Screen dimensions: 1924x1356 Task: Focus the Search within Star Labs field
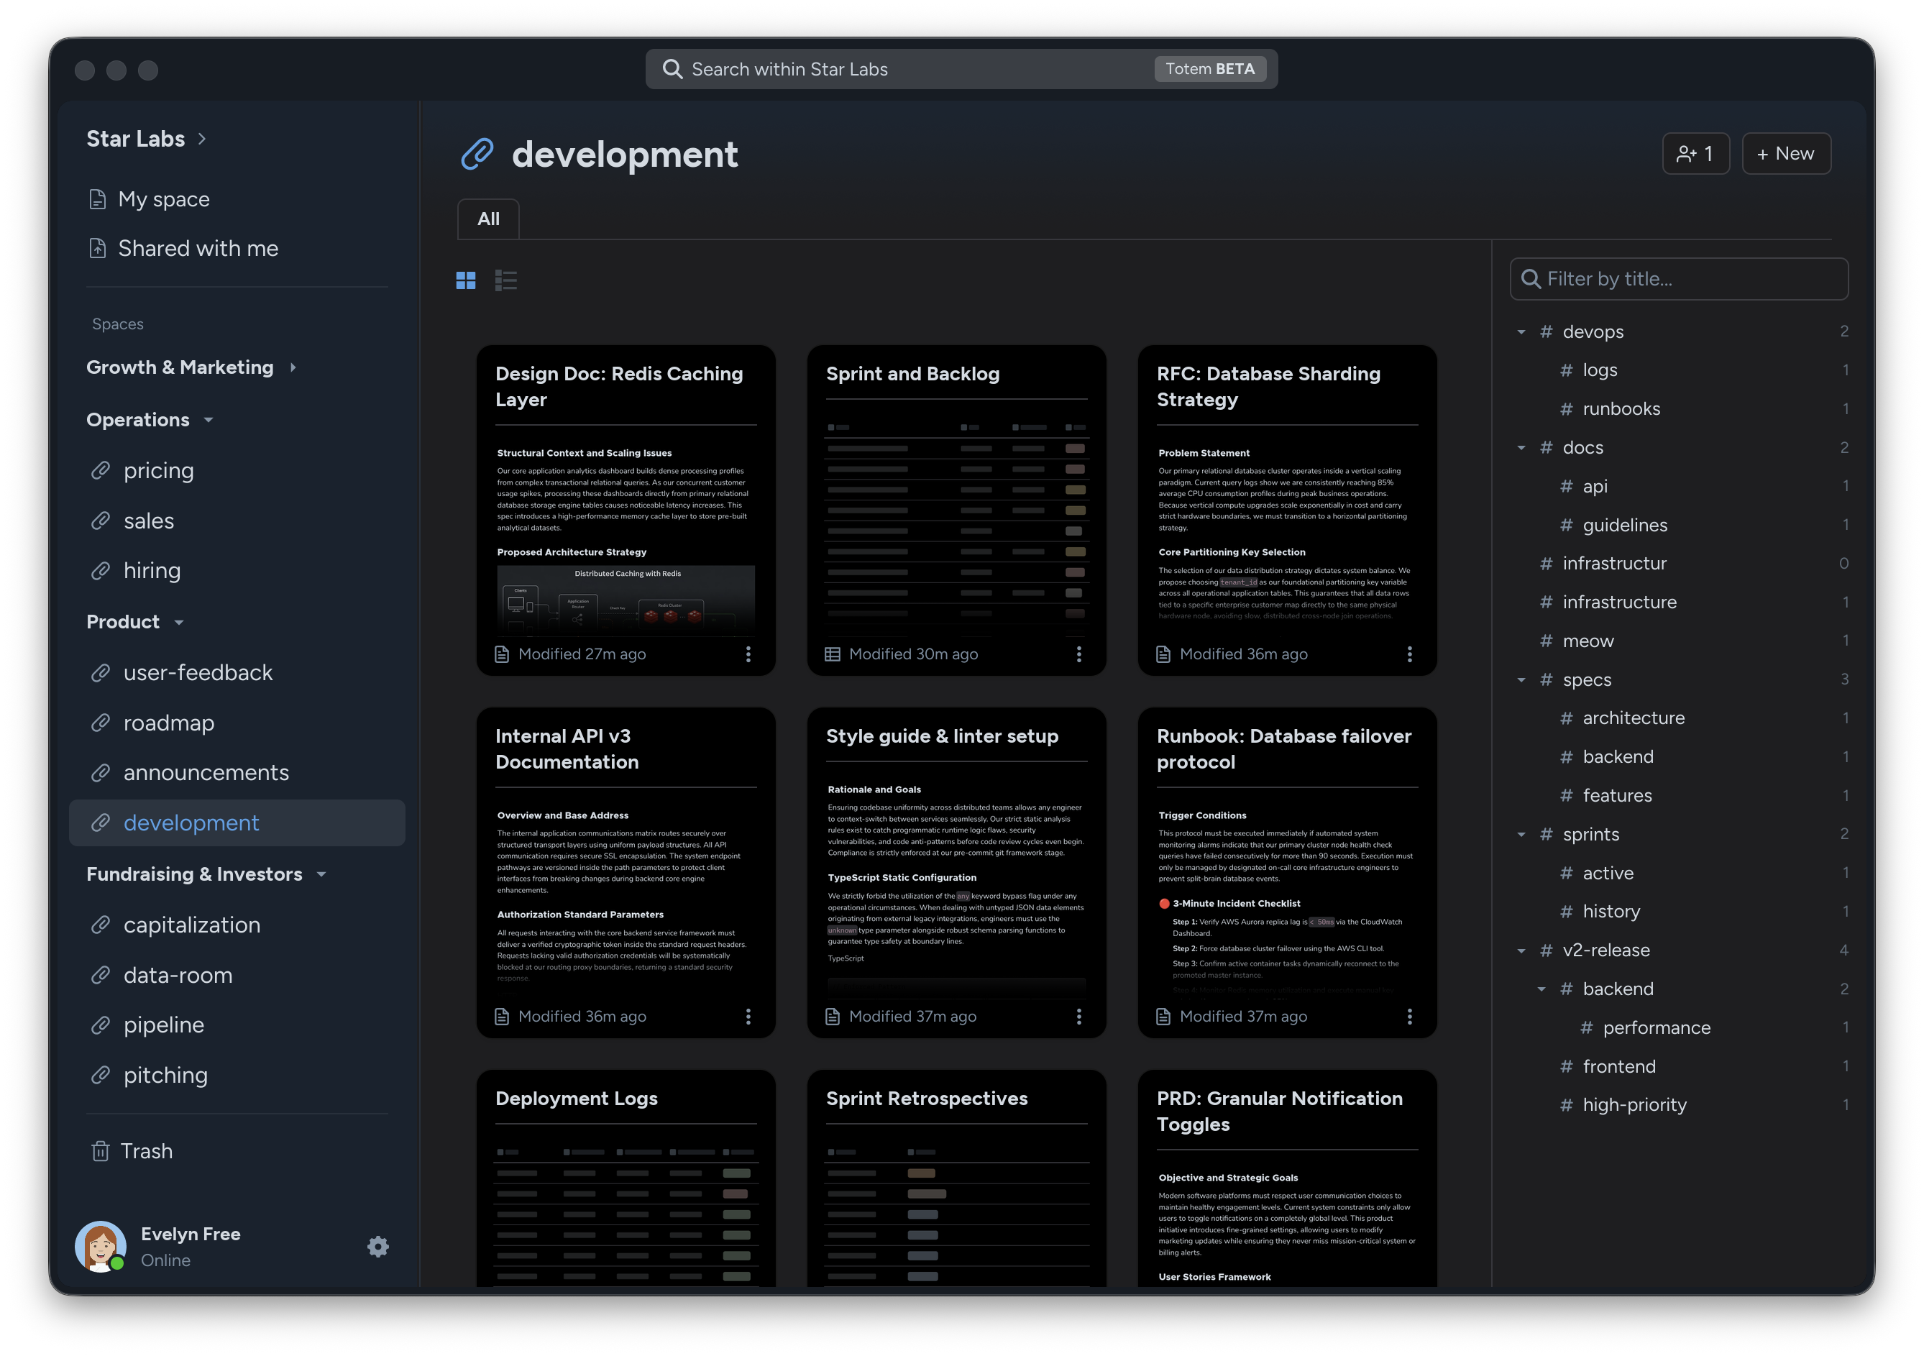pos(961,69)
